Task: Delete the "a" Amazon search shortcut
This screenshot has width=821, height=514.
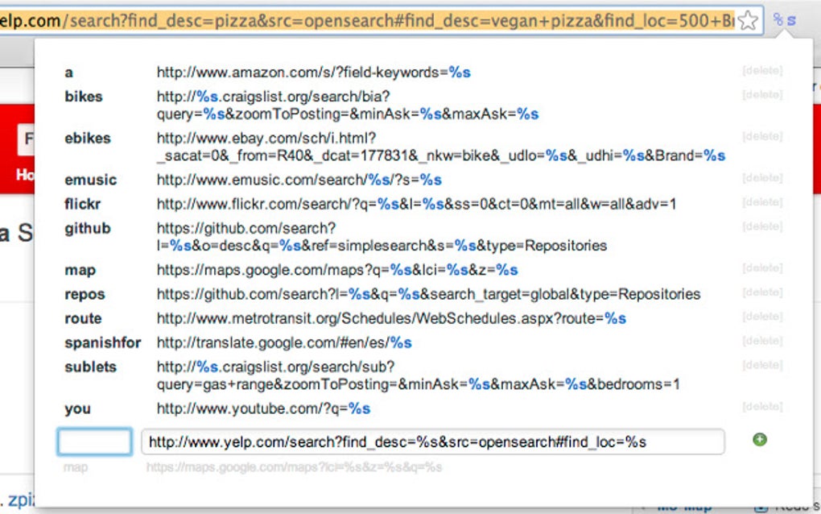Action: tap(761, 72)
